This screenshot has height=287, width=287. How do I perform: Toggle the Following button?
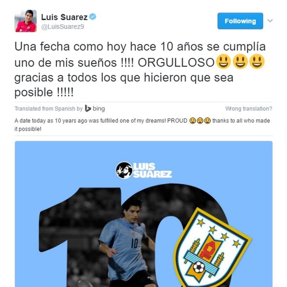pos(240,21)
